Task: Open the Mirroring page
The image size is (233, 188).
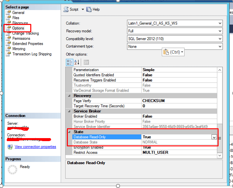Action: coord(19,49)
